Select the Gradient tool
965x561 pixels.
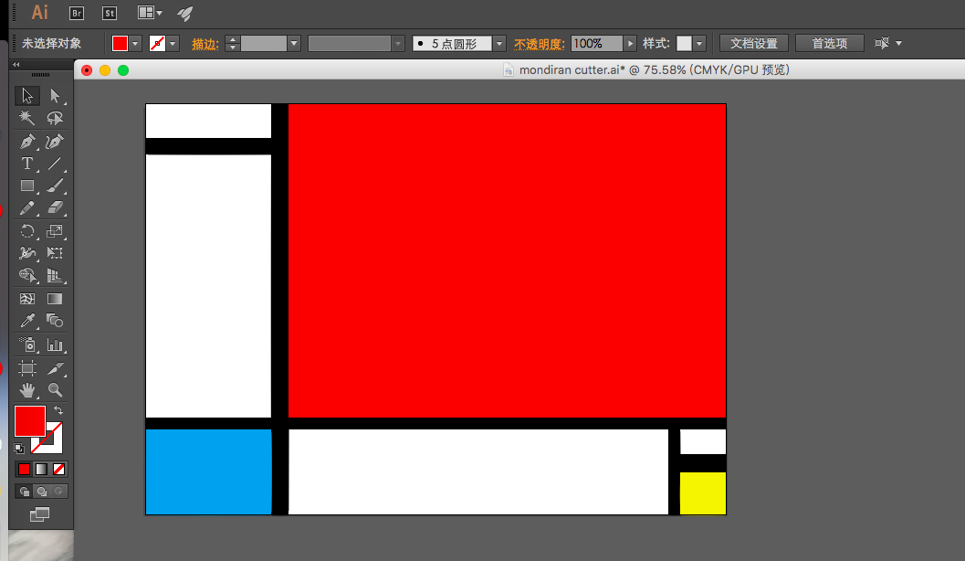(55, 299)
